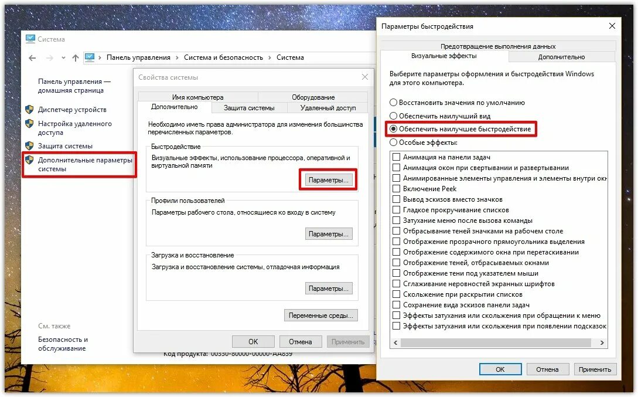
Task: Click the effects list horizontal scrollbar track
Action: click(496, 343)
